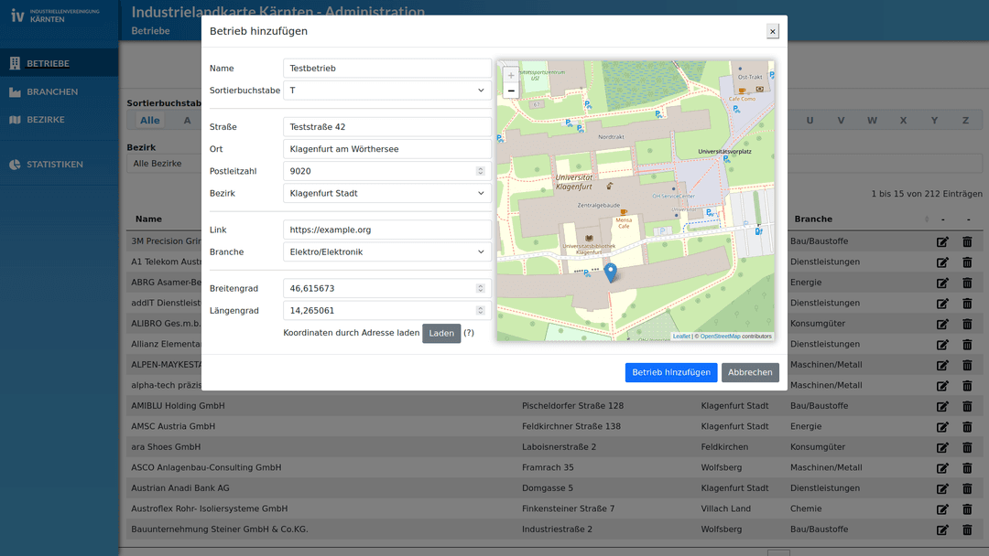Delete the addIT Dienstleistungen row
The image size is (989, 556).
tap(967, 304)
